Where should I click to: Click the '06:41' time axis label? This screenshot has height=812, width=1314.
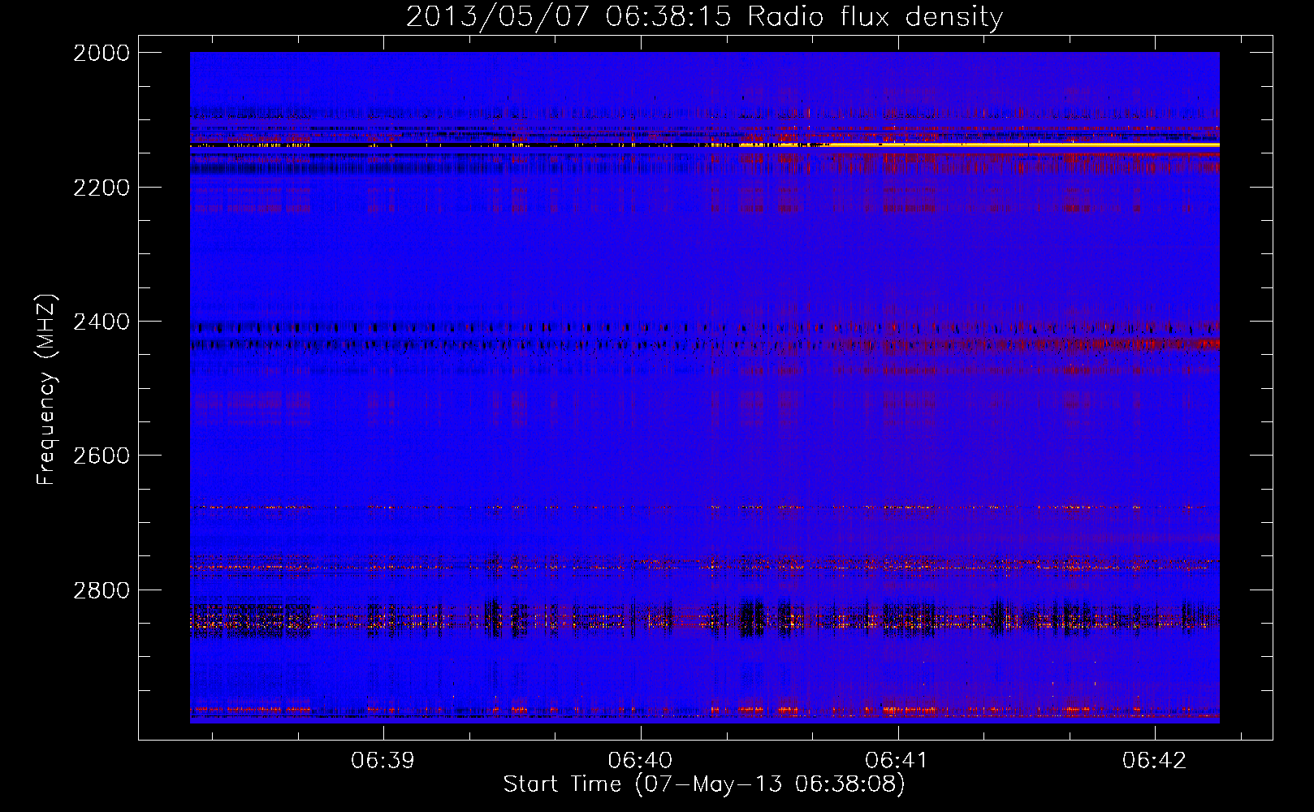pyautogui.click(x=897, y=760)
